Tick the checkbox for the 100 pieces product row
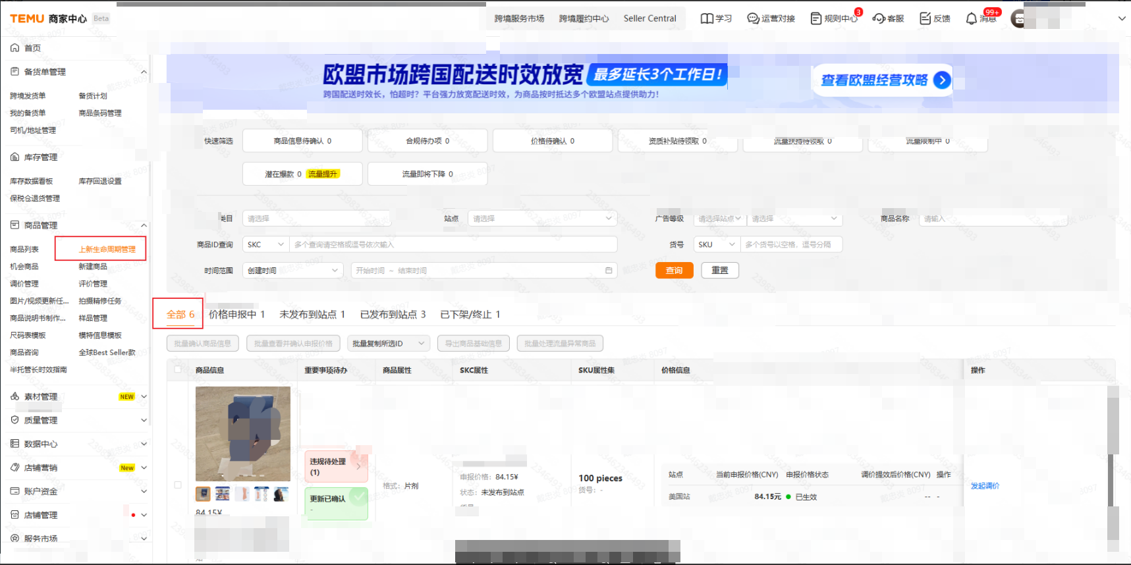1131x565 pixels. [178, 485]
